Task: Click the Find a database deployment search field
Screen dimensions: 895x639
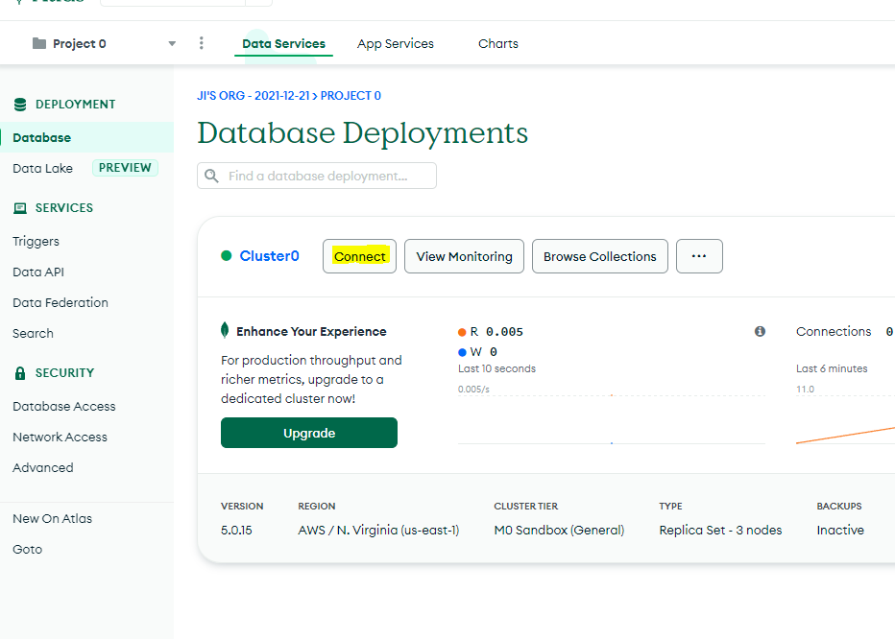Action: (x=317, y=176)
